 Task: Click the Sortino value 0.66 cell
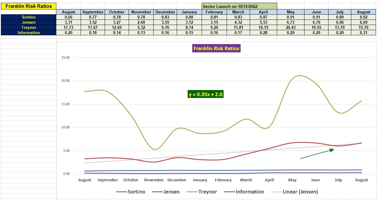pos(69,17)
